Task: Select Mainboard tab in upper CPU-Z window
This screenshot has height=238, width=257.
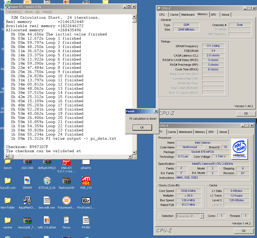Action: click(x=188, y=15)
